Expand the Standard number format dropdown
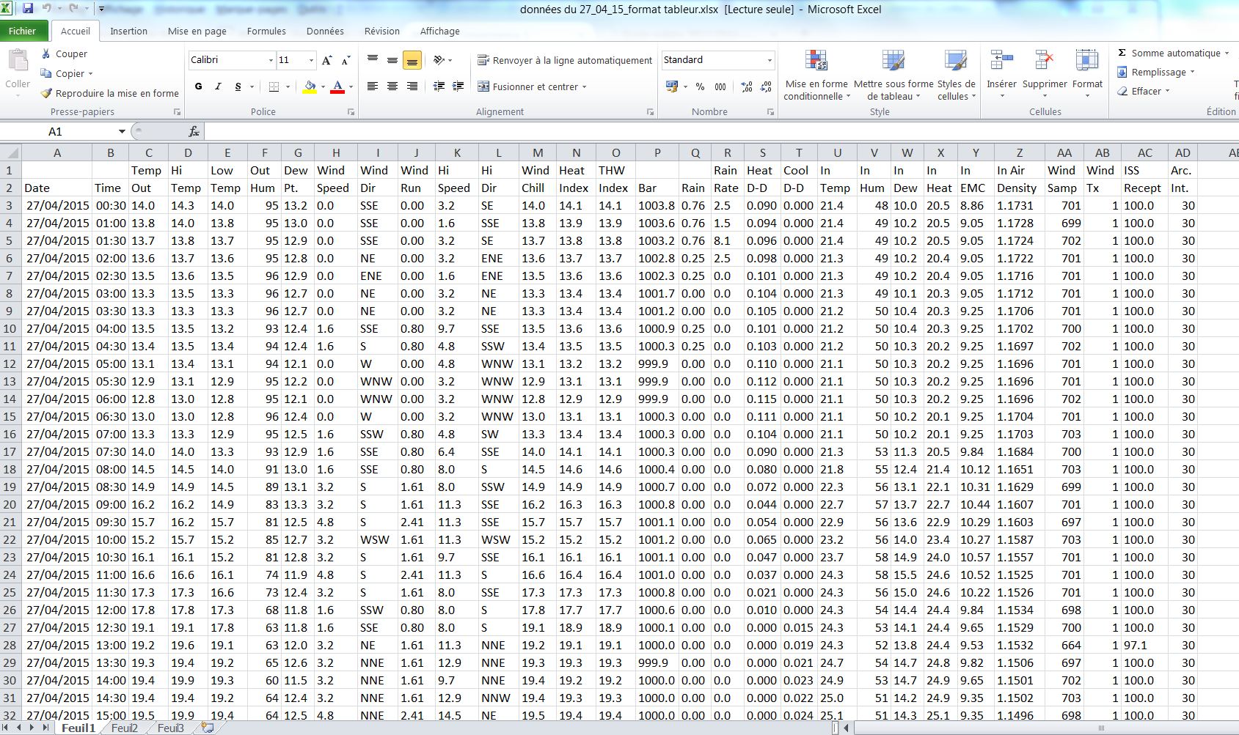This screenshot has height=735, width=1239. click(769, 60)
